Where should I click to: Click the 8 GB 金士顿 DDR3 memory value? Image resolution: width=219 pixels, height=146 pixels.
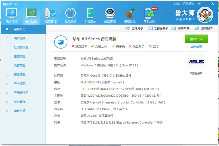[x=120, y=89]
